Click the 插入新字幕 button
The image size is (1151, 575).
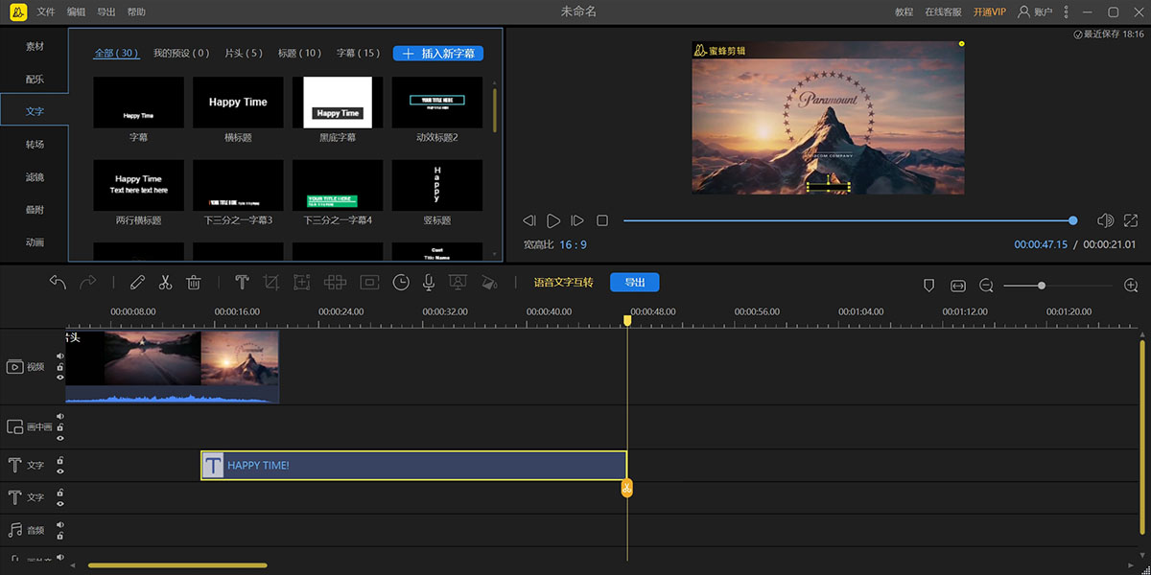click(438, 54)
